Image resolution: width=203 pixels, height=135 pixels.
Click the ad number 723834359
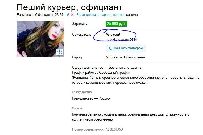[114, 129]
